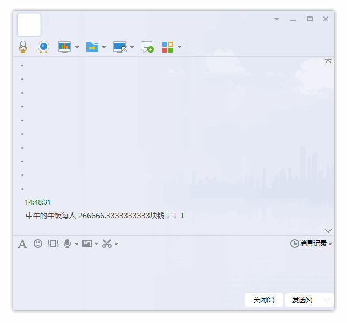Jump to top of chat history arrow
347x323 pixels.
tap(328, 61)
